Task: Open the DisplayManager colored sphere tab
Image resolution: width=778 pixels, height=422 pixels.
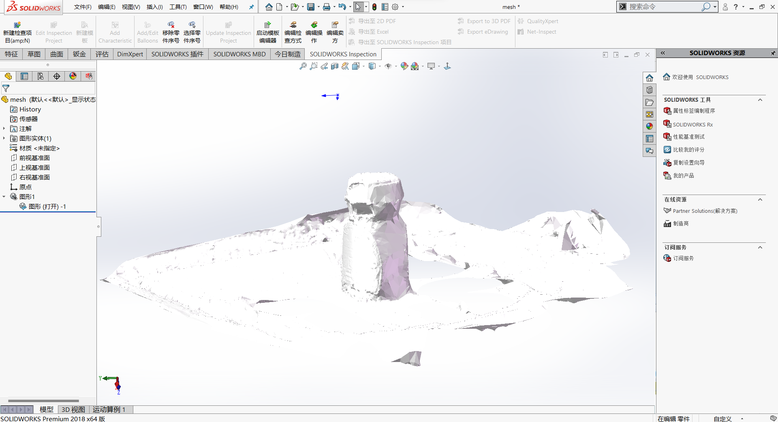Action: coord(73,76)
